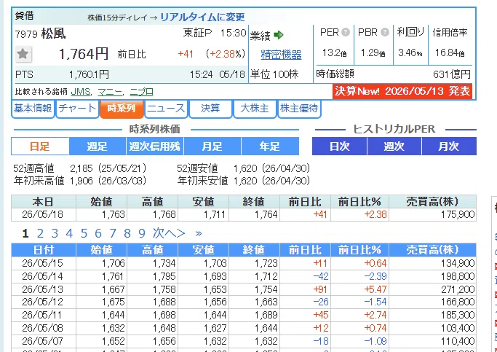Switch to the チャート tab
Screen dimensions: 497x352
click(77, 109)
